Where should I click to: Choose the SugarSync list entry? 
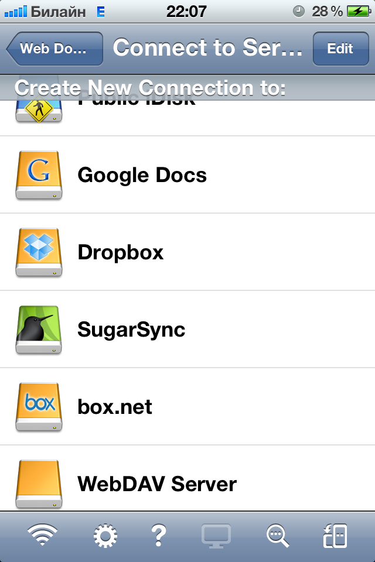(x=187, y=330)
